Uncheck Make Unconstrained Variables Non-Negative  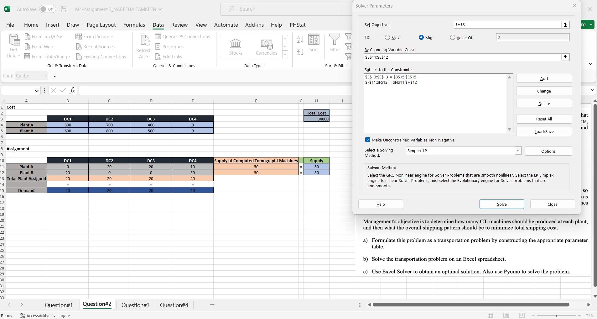coord(367,140)
